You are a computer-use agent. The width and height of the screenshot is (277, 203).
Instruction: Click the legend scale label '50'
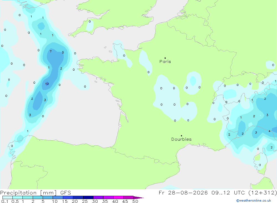point(135,201)
